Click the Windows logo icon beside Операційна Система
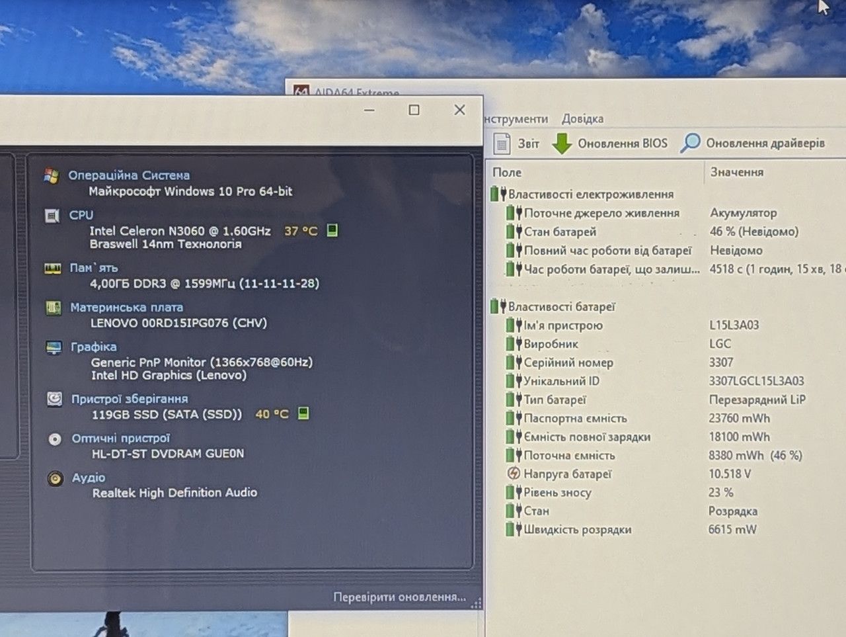Viewport: 846px width, 637px height. [51, 175]
